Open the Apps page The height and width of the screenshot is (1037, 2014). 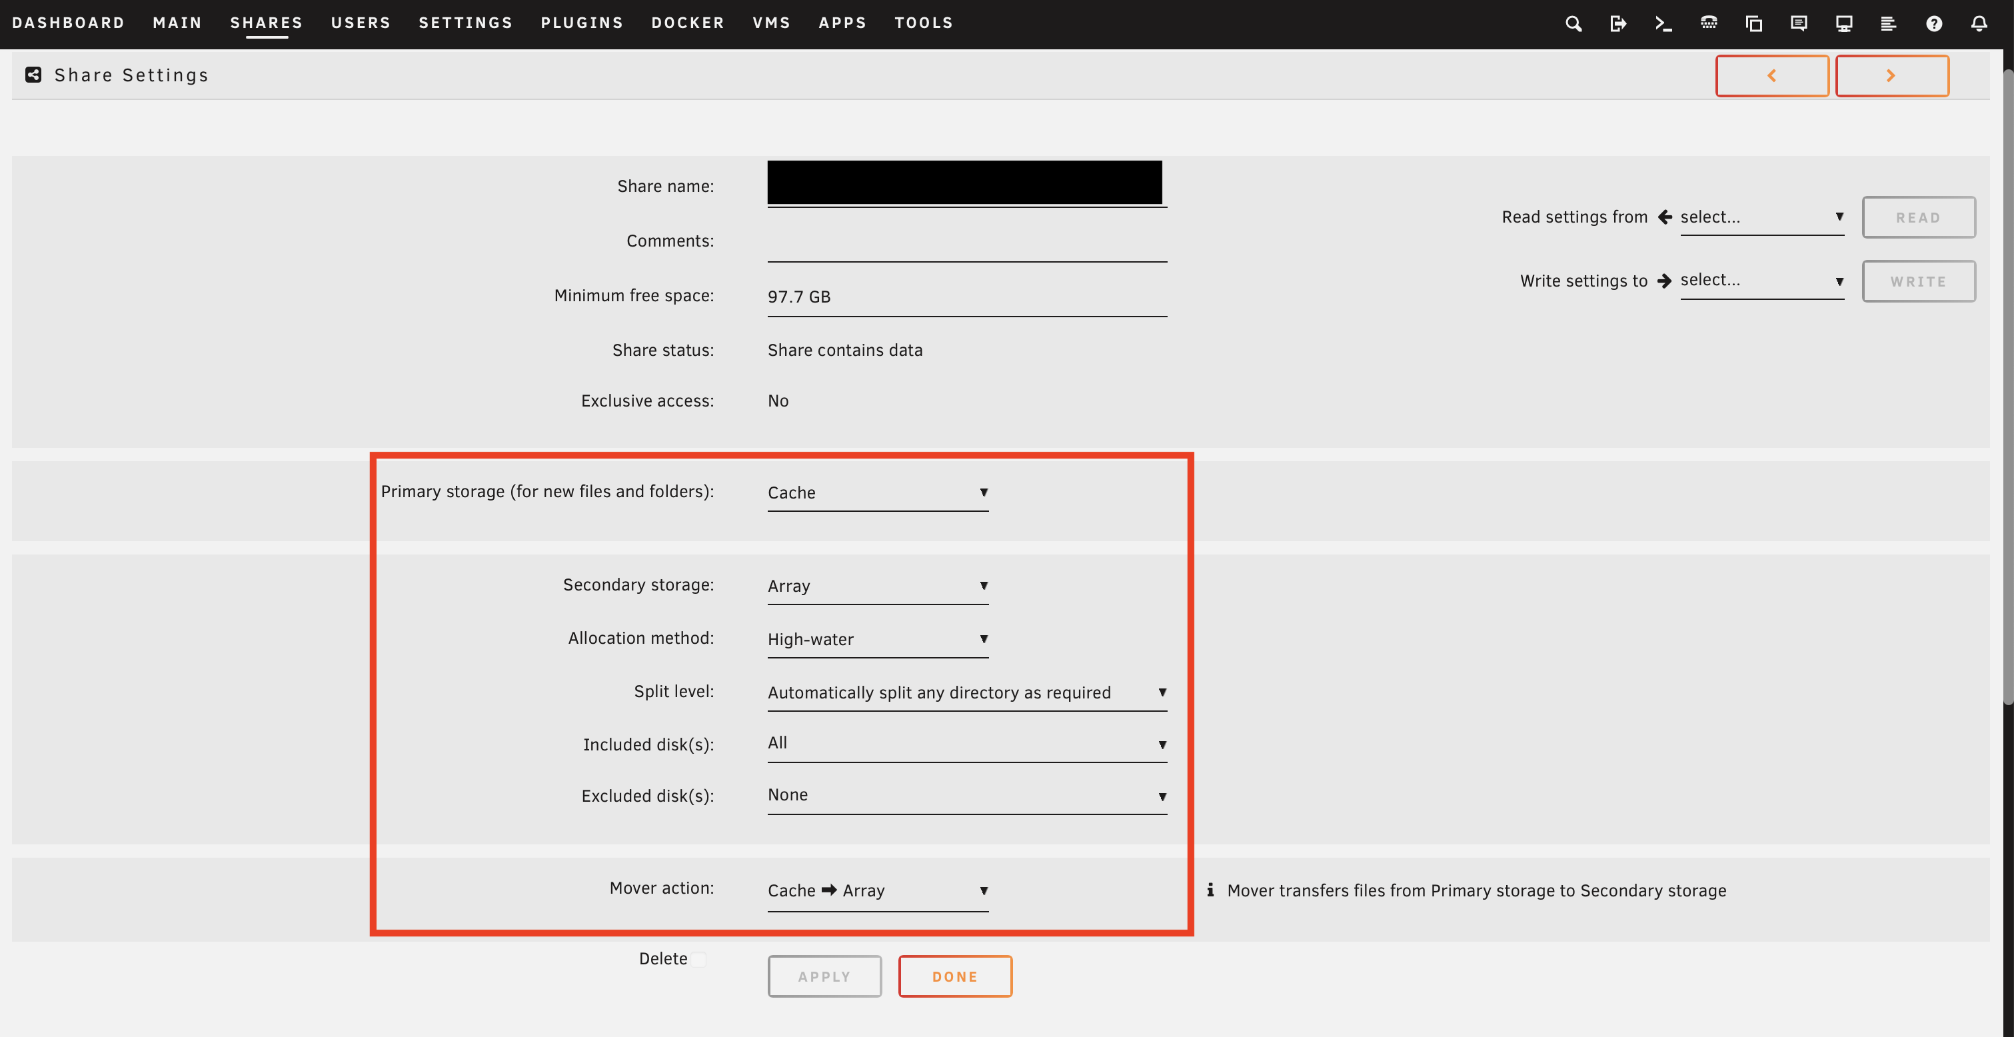pyautogui.click(x=843, y=23)
